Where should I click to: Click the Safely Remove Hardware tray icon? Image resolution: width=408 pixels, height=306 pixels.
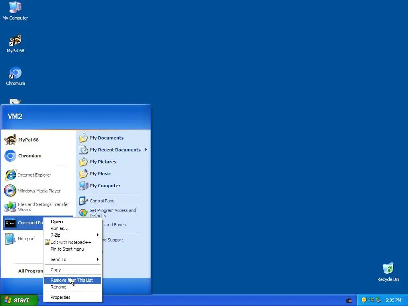pos(378,300)
